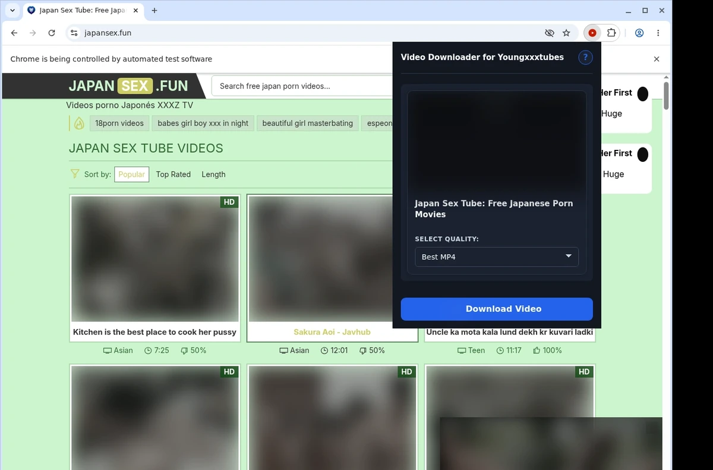Minimize the Chrome window
This screenshot has height=470, width=713.
click(629, 11)
